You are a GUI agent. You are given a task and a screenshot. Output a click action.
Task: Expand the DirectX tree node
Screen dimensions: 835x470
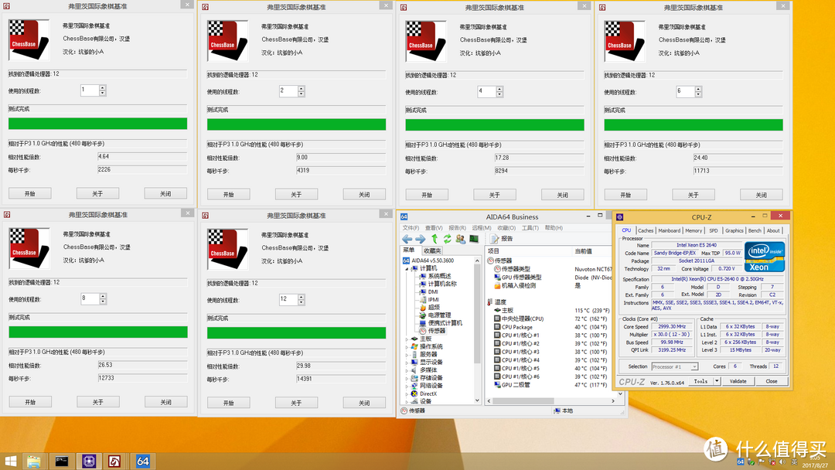click(x=407, y=393)
